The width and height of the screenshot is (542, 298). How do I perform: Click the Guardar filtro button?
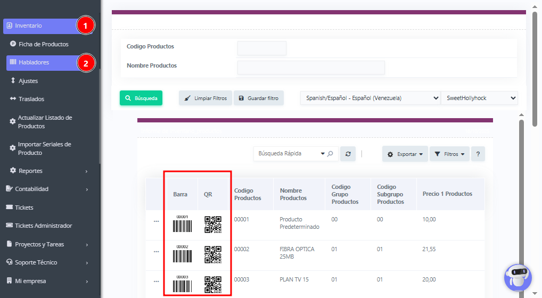point(259,98)
